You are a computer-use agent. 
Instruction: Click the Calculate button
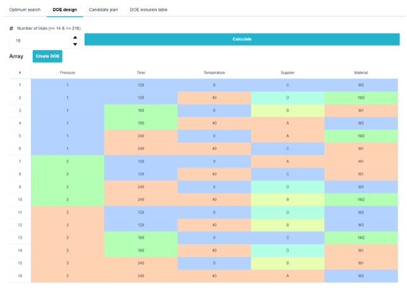[242, 39]
